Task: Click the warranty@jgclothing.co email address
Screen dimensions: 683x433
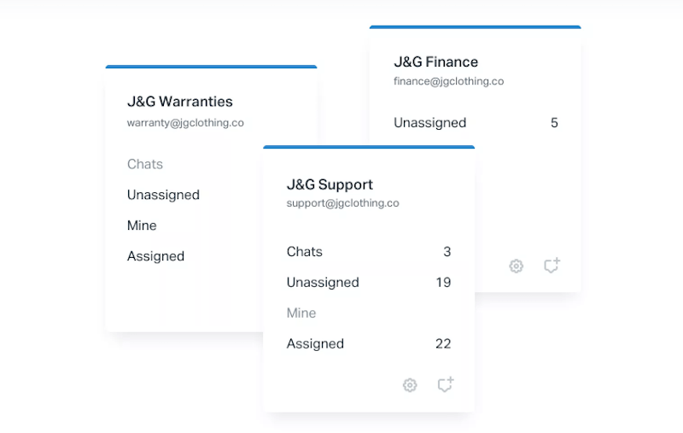Action: pos(185,123)
